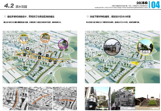Click the car icon on the map
The image size is (161, 111).
(39, 58)
